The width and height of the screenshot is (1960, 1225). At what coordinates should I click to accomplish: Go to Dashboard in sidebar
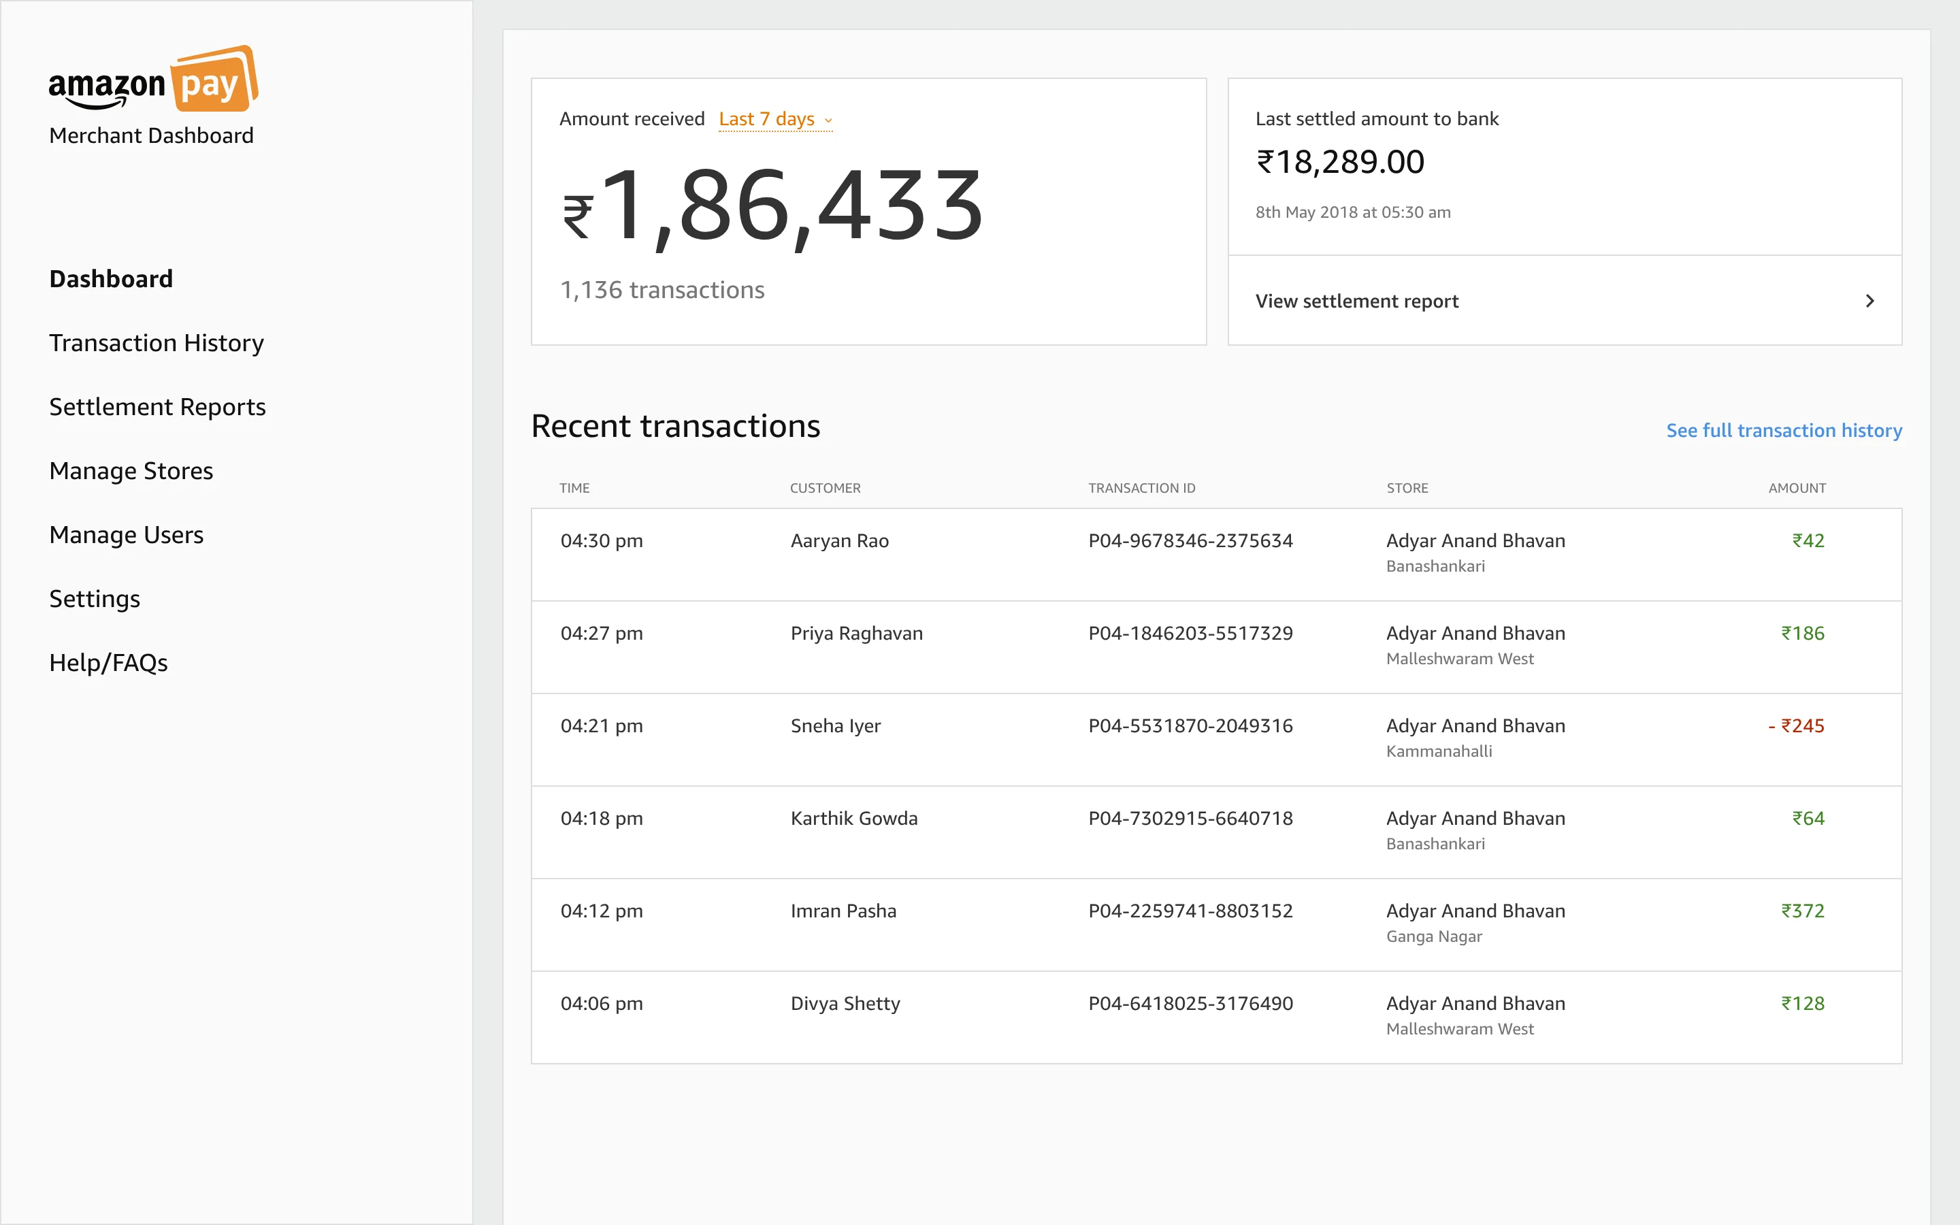tap(111, 279)
